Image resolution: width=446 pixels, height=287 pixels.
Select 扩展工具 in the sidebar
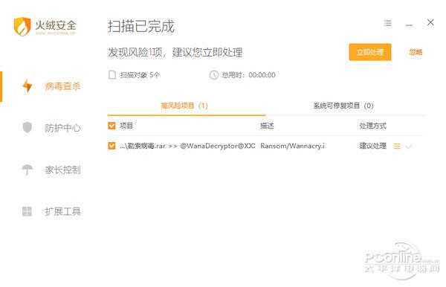[62, 211]
